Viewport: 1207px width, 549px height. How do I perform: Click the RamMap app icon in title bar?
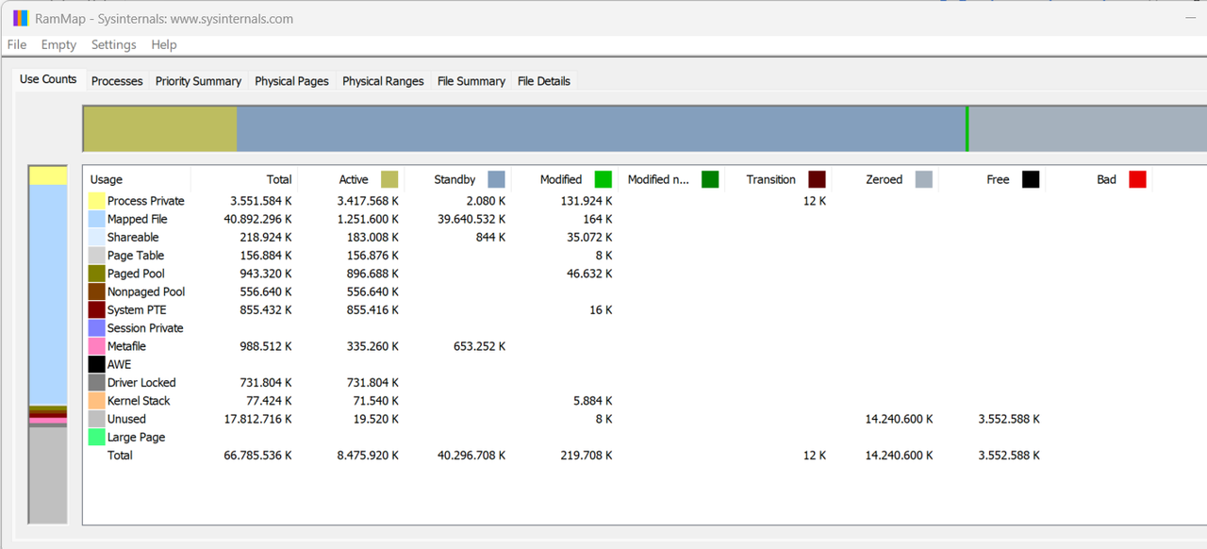coord(21,18)
